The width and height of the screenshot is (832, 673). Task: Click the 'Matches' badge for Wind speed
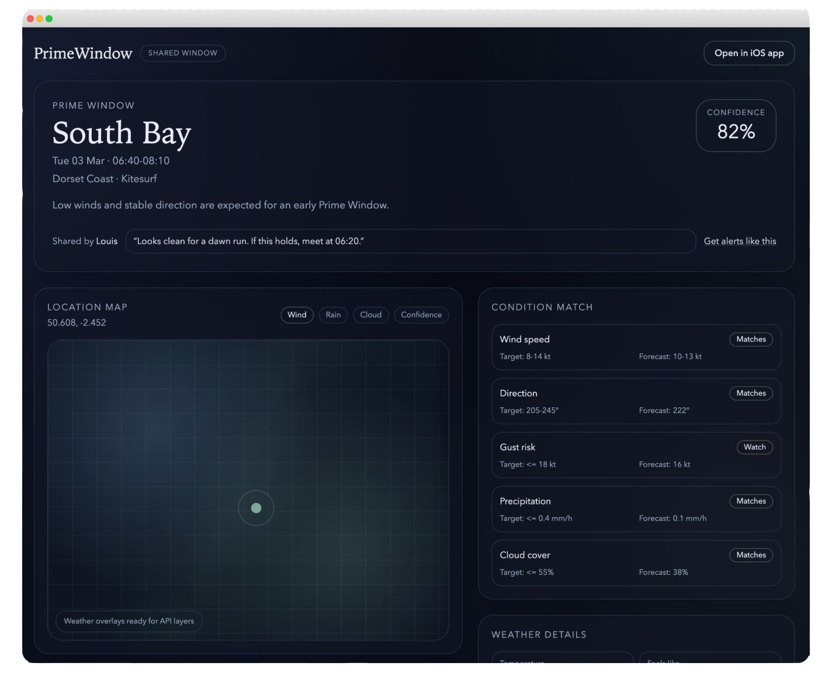tap(751, 339)
